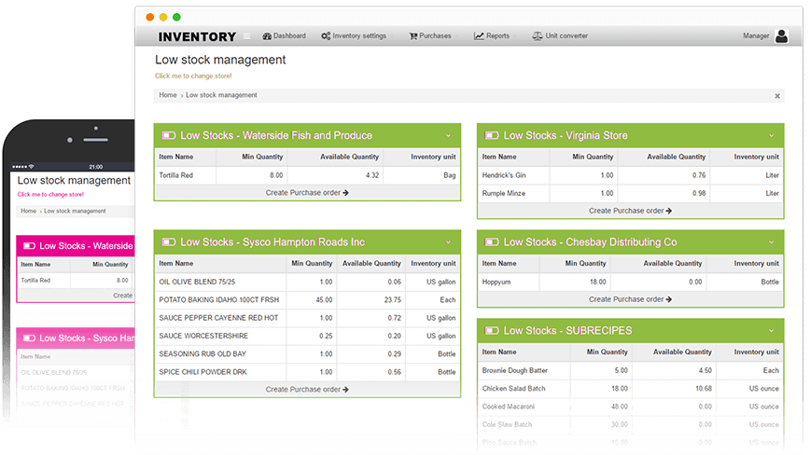Select SEASONING RUB OLD BAY row
810x455 pixels.
tap(307, 354)
